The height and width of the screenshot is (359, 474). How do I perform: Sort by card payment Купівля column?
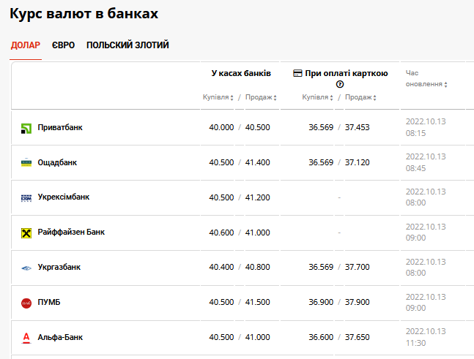[x=317, y=98]
